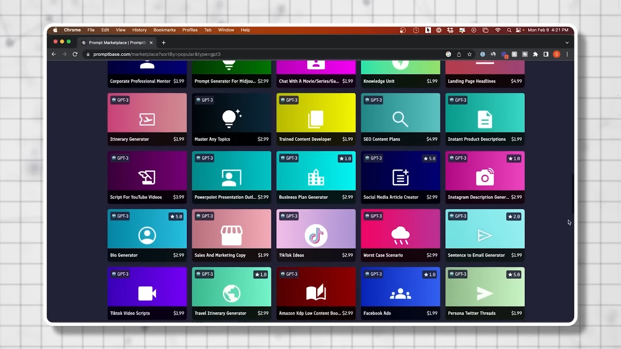621x349 pixels.
Task: Open the Business Plan Generator listing
Action: click(x=303, y=197)
